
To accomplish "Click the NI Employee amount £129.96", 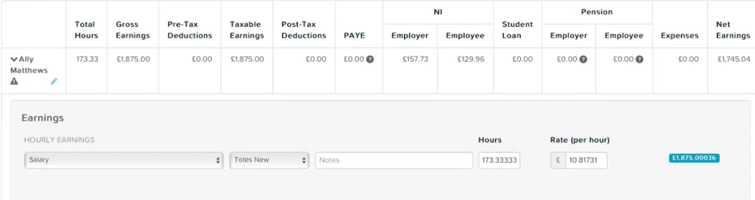I will [471, 59].
